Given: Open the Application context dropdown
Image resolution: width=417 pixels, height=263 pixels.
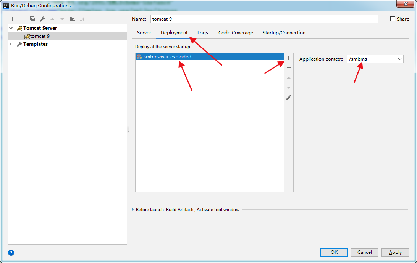Looking at the screenshot, I should pyautogui.click(x=400, y=59).
